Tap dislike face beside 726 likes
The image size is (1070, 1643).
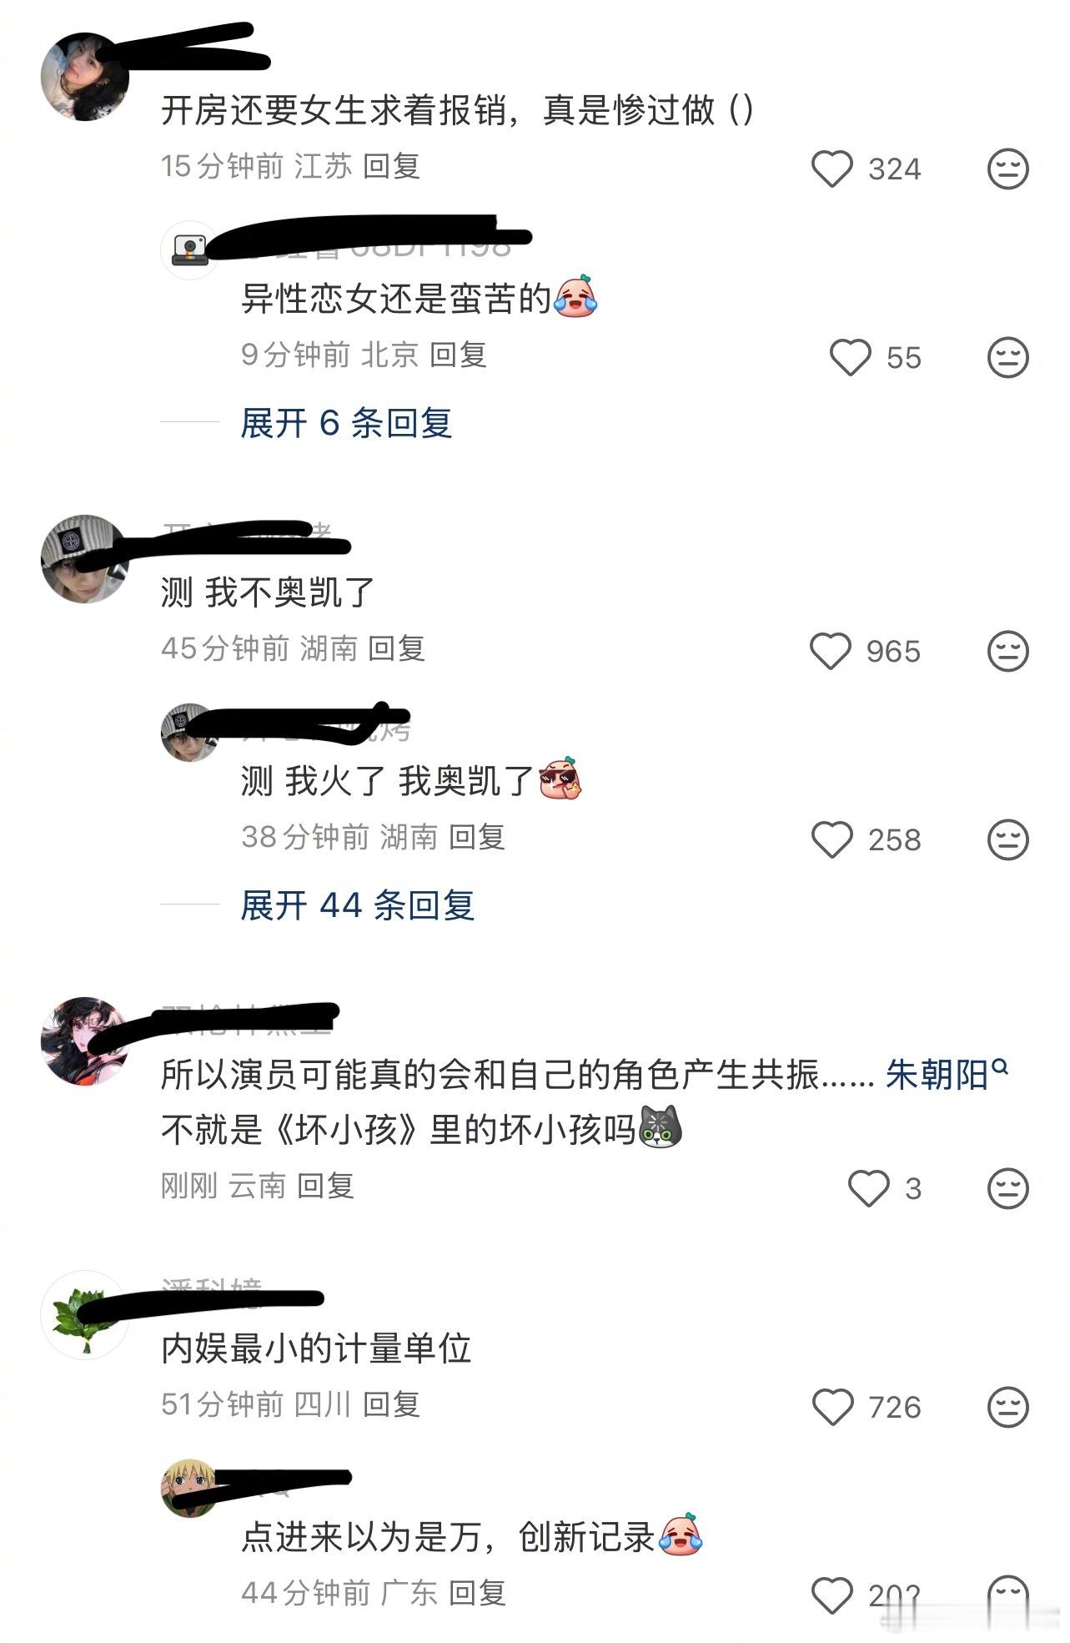pyautogui.click(x=1007, y=1407)
